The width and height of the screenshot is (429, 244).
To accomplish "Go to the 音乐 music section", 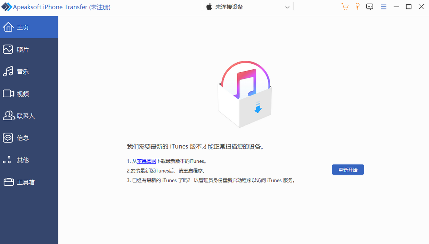I will tap(29, 72).
